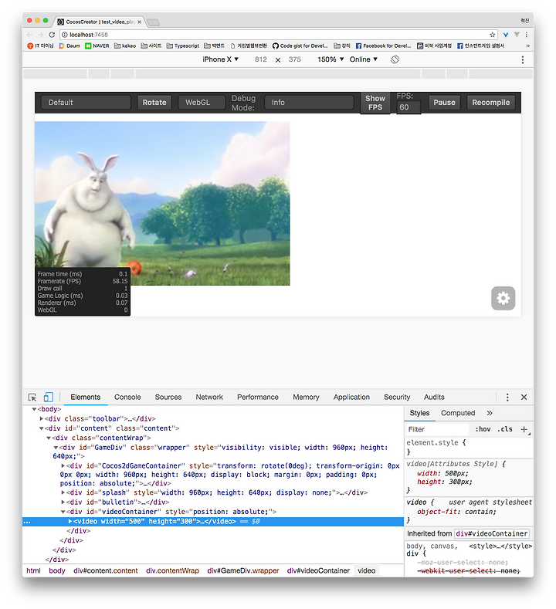Switch to the Computed styles tab
The height and width of the screenshot is (609, 556).
pyautogui.click(x=458, y=413)
